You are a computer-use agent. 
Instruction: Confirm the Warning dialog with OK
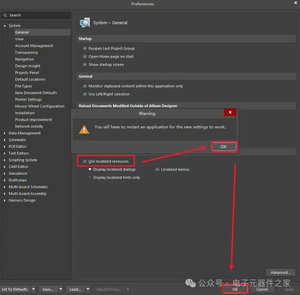[x=223, y=147]
